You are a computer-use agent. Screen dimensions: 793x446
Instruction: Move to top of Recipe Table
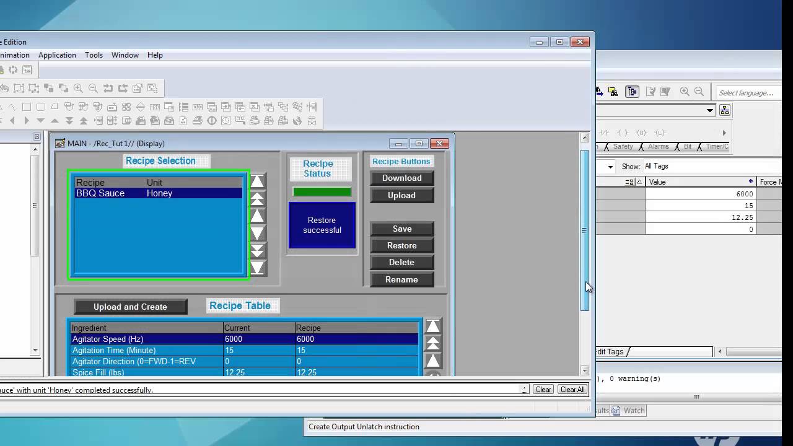tap(433, 326)
